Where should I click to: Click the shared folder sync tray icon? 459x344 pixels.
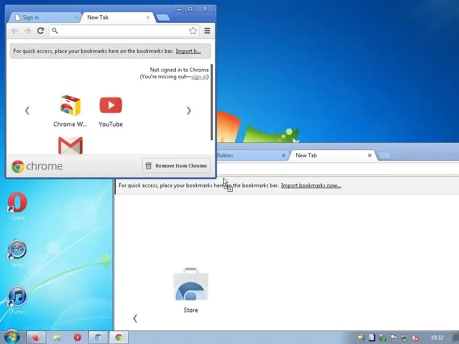click(361, 338)
